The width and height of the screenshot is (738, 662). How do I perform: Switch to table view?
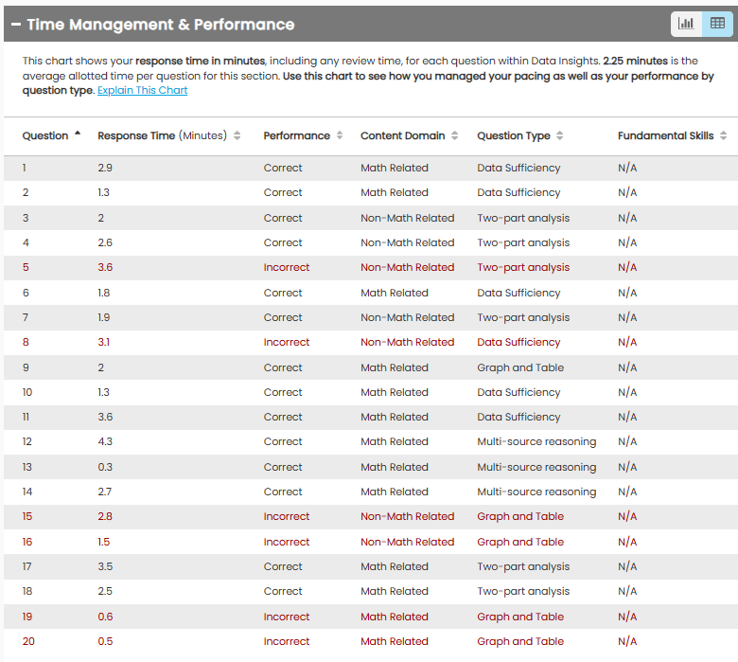(716, 24)
